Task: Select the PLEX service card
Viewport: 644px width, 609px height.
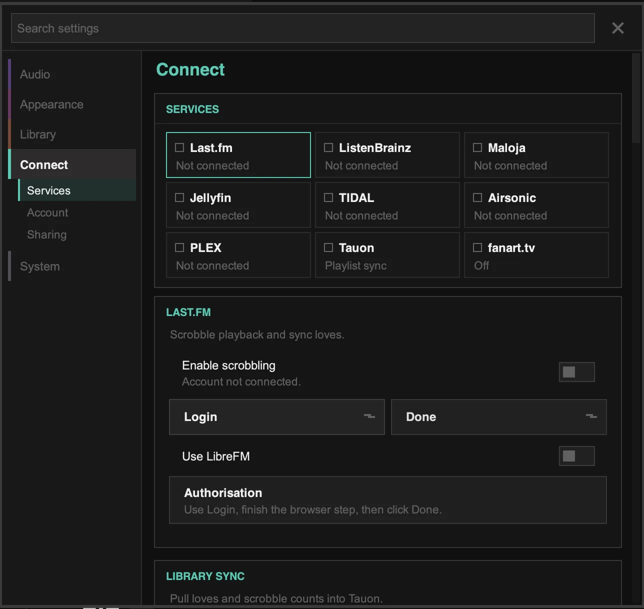Action: pos(238,255)
